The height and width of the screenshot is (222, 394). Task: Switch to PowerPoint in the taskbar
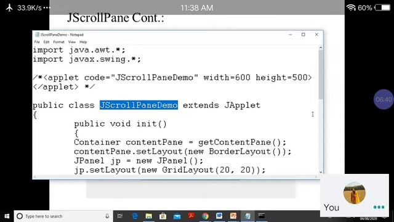pos(233,216)
